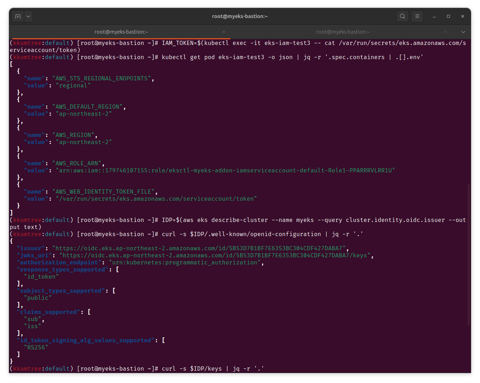This screenshot has width=480, height=383.
Task: Click the window title root@myeks-bastion:~
Action: click(x=240, y=16)
